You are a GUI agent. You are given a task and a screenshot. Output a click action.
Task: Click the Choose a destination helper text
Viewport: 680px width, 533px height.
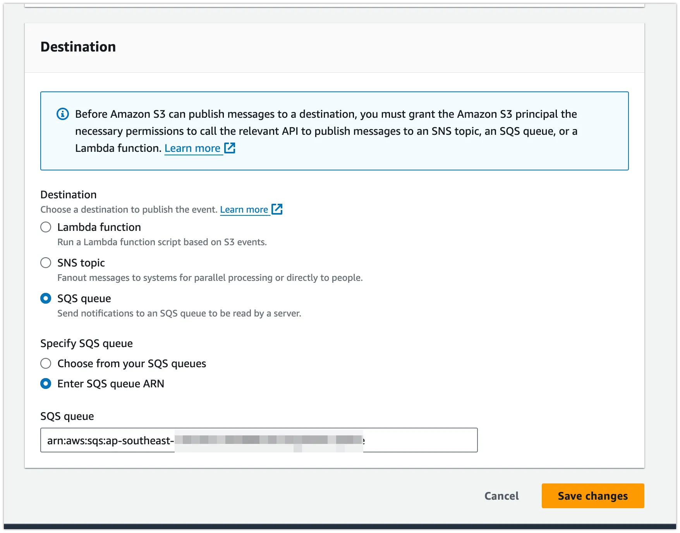point(129,210)
